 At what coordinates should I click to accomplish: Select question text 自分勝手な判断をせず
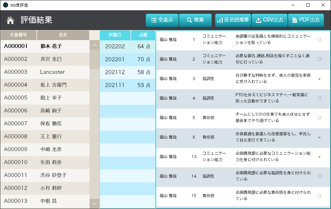click(x=273, y=78)
